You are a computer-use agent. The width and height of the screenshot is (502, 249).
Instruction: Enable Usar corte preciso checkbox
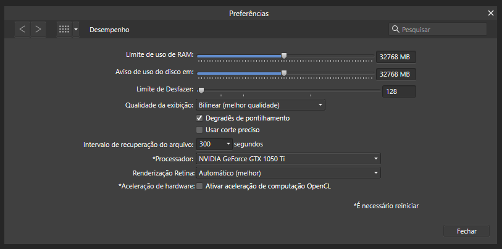coord(199,130)
